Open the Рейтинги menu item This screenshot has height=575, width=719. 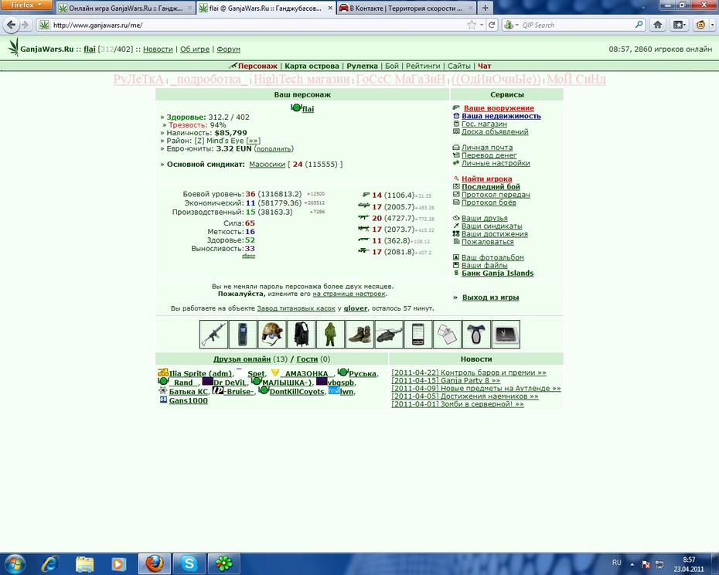point(423,66)
